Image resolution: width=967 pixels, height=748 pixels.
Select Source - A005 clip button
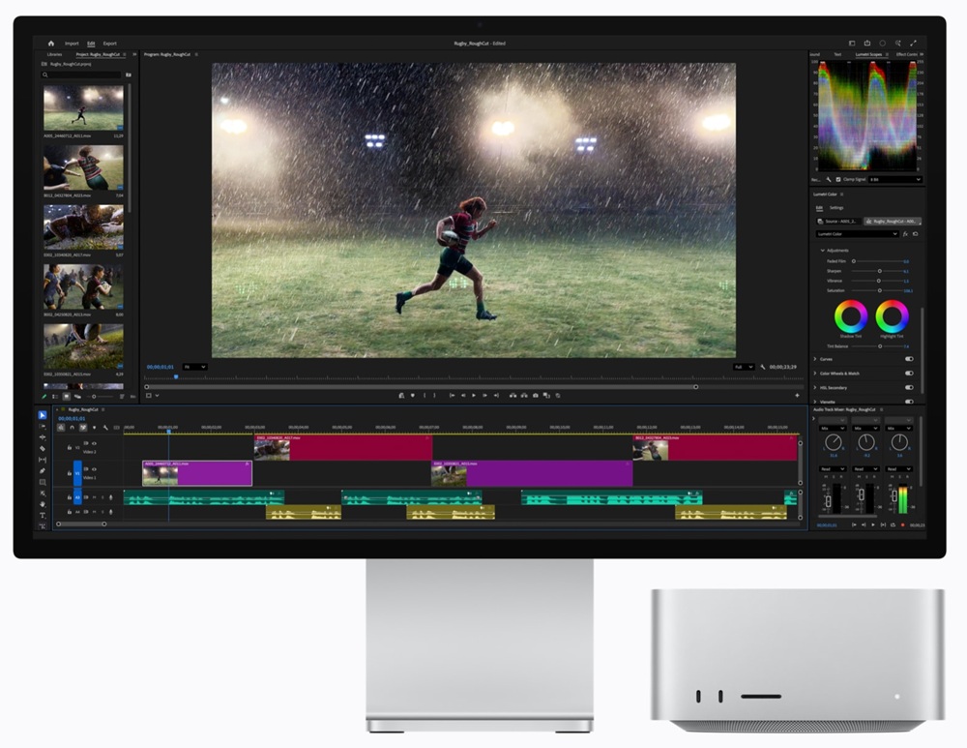pyautogui.click(x=838, y=221)
